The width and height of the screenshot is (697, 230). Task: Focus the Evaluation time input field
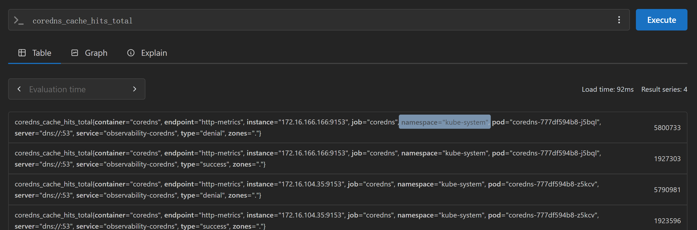coord(77,89)
